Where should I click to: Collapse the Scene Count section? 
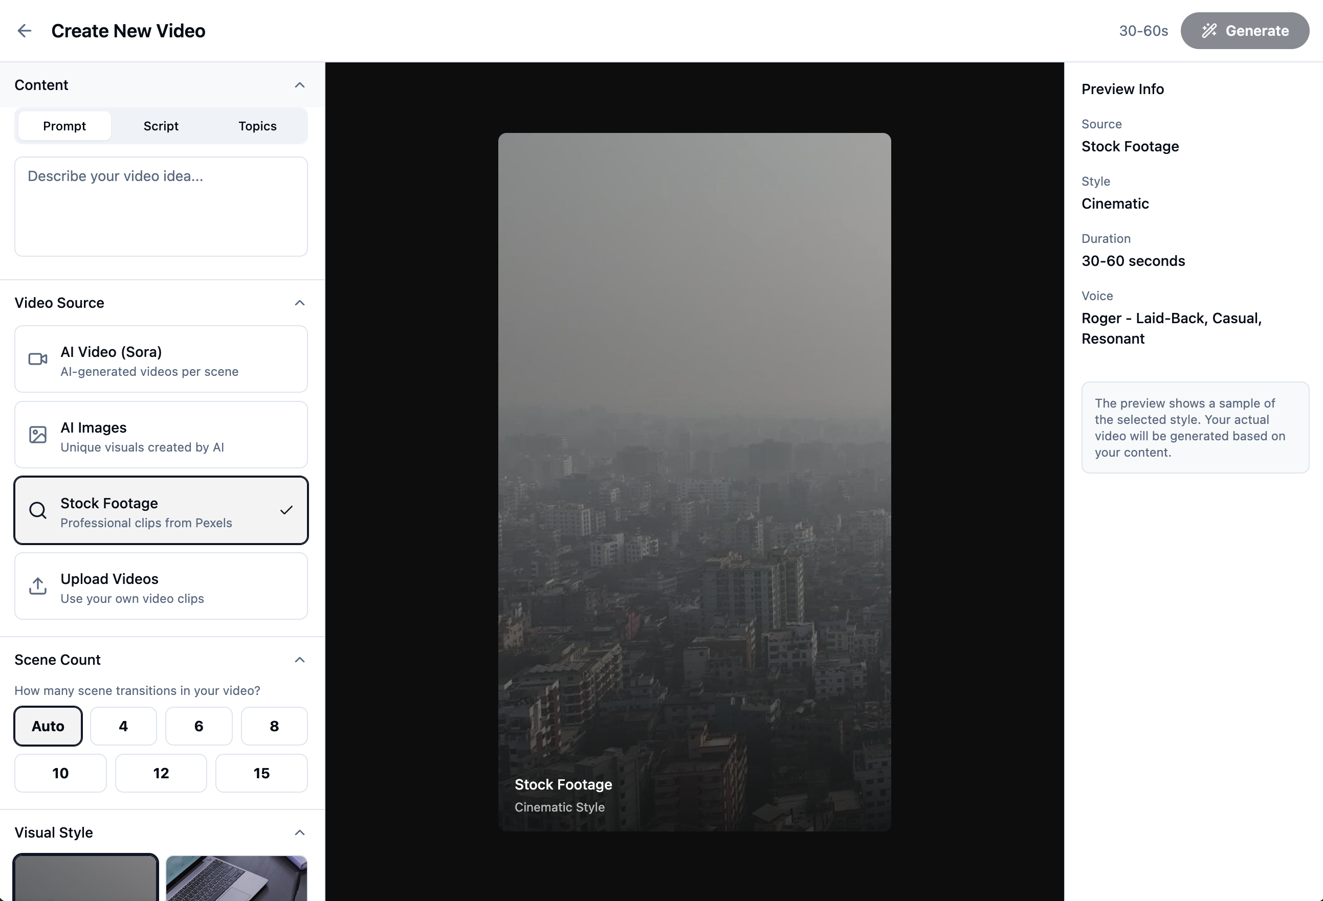(x=299, y=660)
